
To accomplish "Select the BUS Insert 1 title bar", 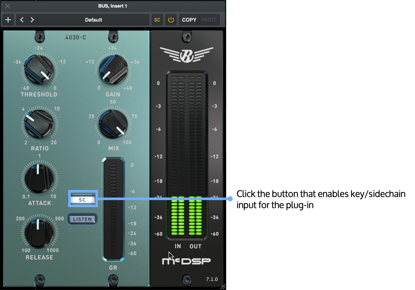I will tap(113, 6).
